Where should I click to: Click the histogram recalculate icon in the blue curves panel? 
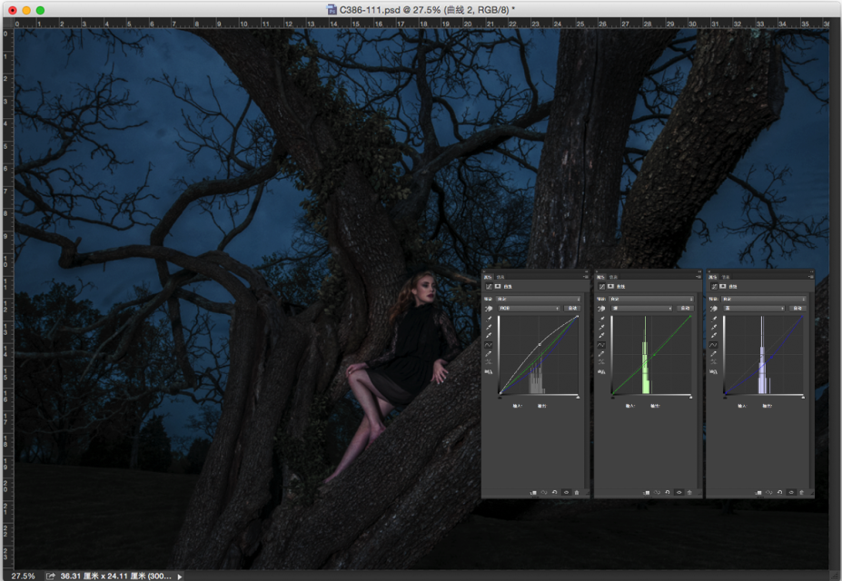714,372
